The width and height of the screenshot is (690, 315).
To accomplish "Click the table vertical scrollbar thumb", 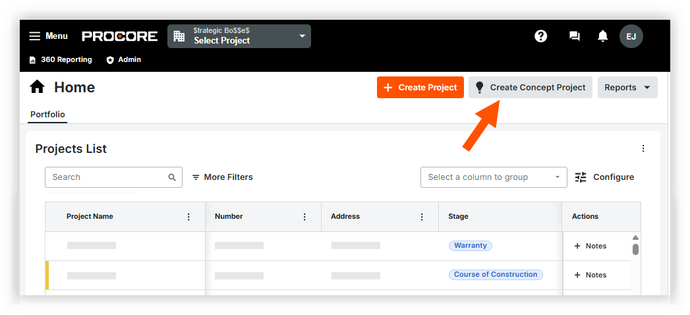I will 635,250.
